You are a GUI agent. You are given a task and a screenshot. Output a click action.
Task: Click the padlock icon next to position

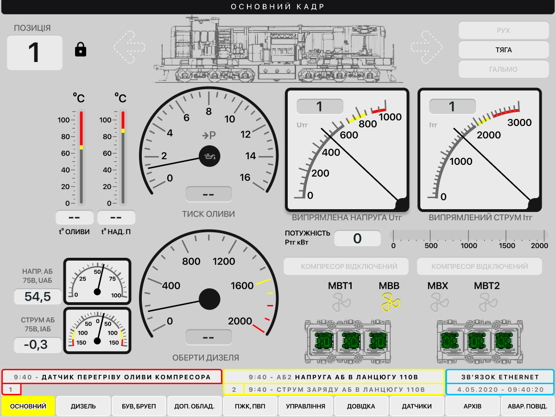coord(81,50)
